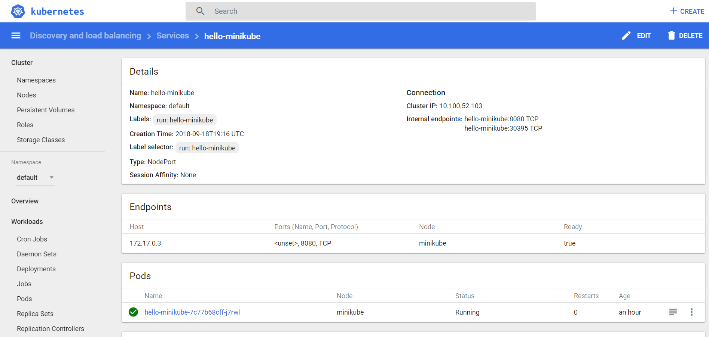Click the endpoint host 172.17.0.3

(145, 243)
